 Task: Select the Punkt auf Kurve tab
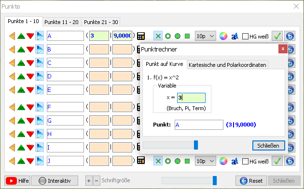165,64
